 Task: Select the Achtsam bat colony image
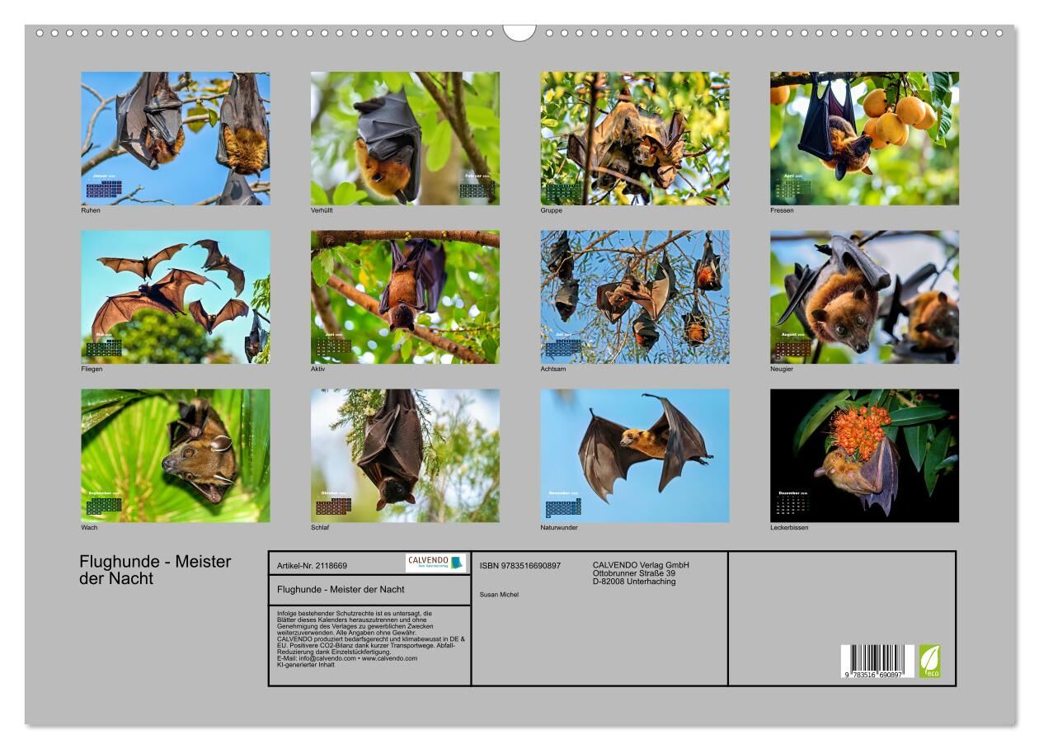(635, 296)
